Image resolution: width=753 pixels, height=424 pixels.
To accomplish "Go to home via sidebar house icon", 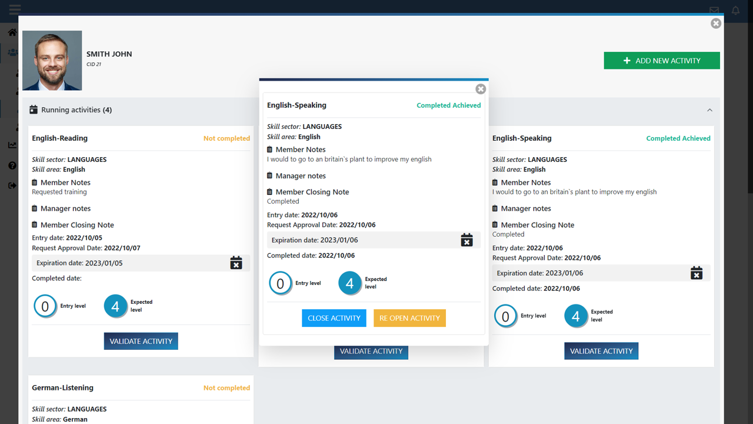I will tap(12, 32).
